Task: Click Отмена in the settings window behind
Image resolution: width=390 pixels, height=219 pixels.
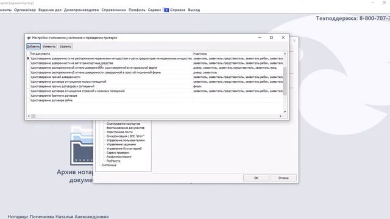Action: [x=283, y=178]
